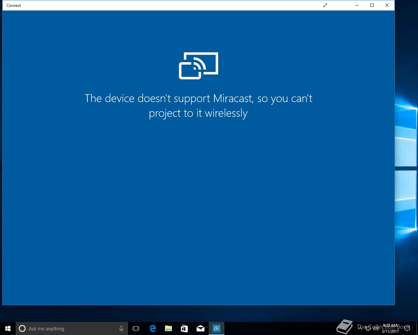Screen dimensions: 418x335
Task: Focus the 'Ask me anything' search box
Action: pyautogui.click(x=72, y=328)
